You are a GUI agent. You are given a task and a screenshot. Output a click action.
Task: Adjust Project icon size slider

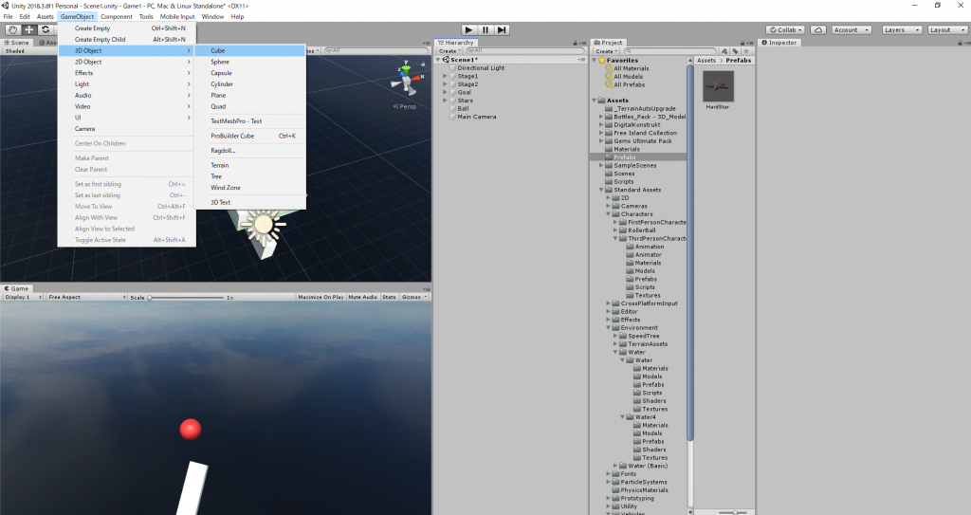tap(735, 512)
